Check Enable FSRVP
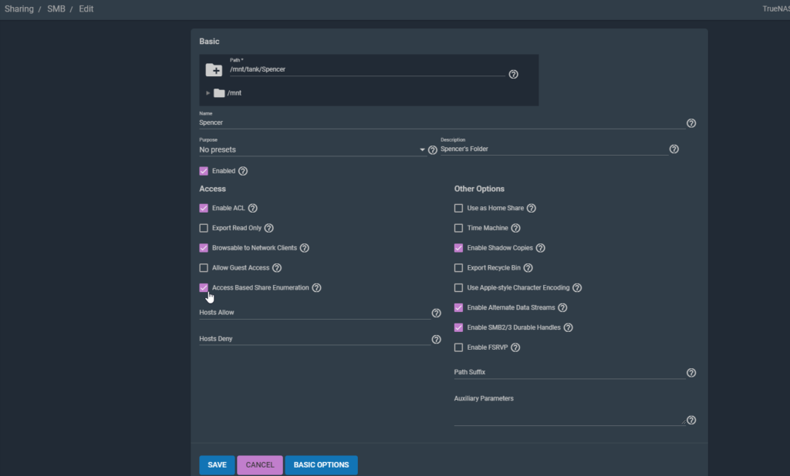The image size is (790, 476). (458, 347)
